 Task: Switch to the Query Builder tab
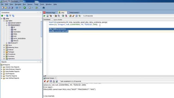pyautogui.click(x=58, y=20)
